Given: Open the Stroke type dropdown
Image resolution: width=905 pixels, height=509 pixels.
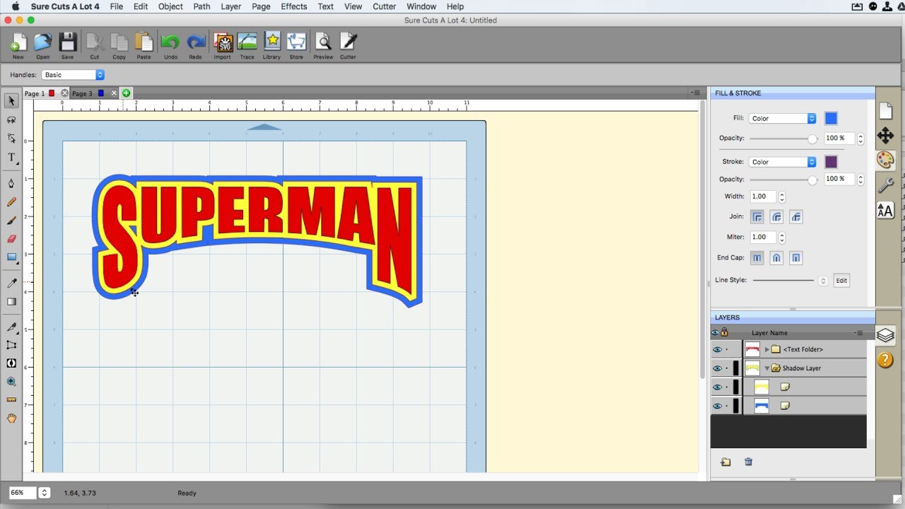Looking at the screenshot, I should [783, 162].
